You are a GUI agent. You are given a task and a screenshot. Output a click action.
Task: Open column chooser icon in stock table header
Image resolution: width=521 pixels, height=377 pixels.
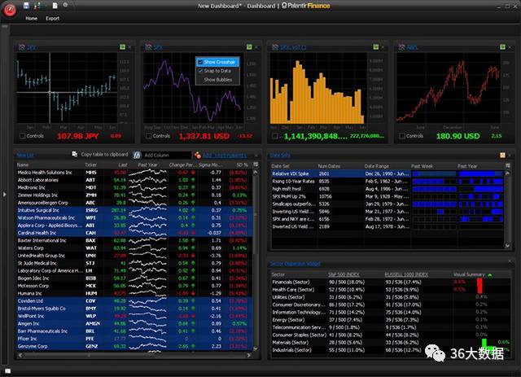tap(256, 164)
